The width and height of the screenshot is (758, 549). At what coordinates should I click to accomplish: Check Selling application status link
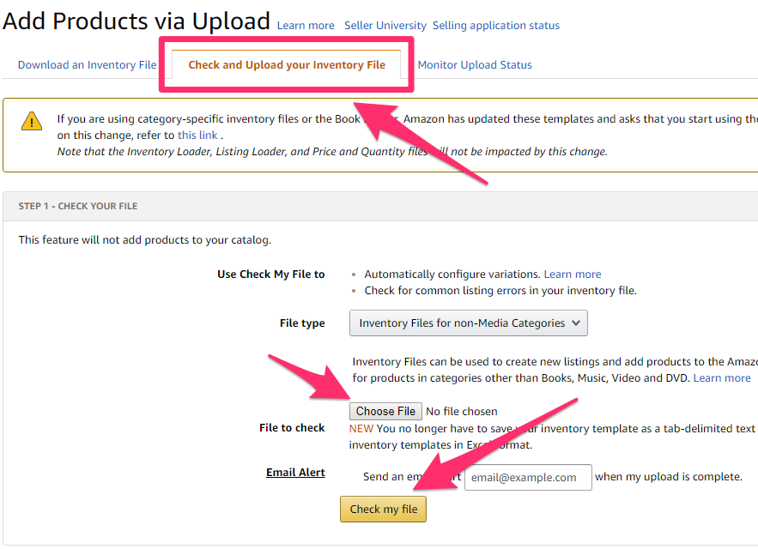pyautogui.click(x=496, y=25)
